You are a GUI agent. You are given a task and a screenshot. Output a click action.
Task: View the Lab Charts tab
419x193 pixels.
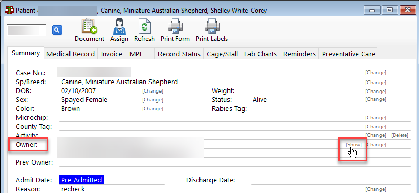point(260,54)
